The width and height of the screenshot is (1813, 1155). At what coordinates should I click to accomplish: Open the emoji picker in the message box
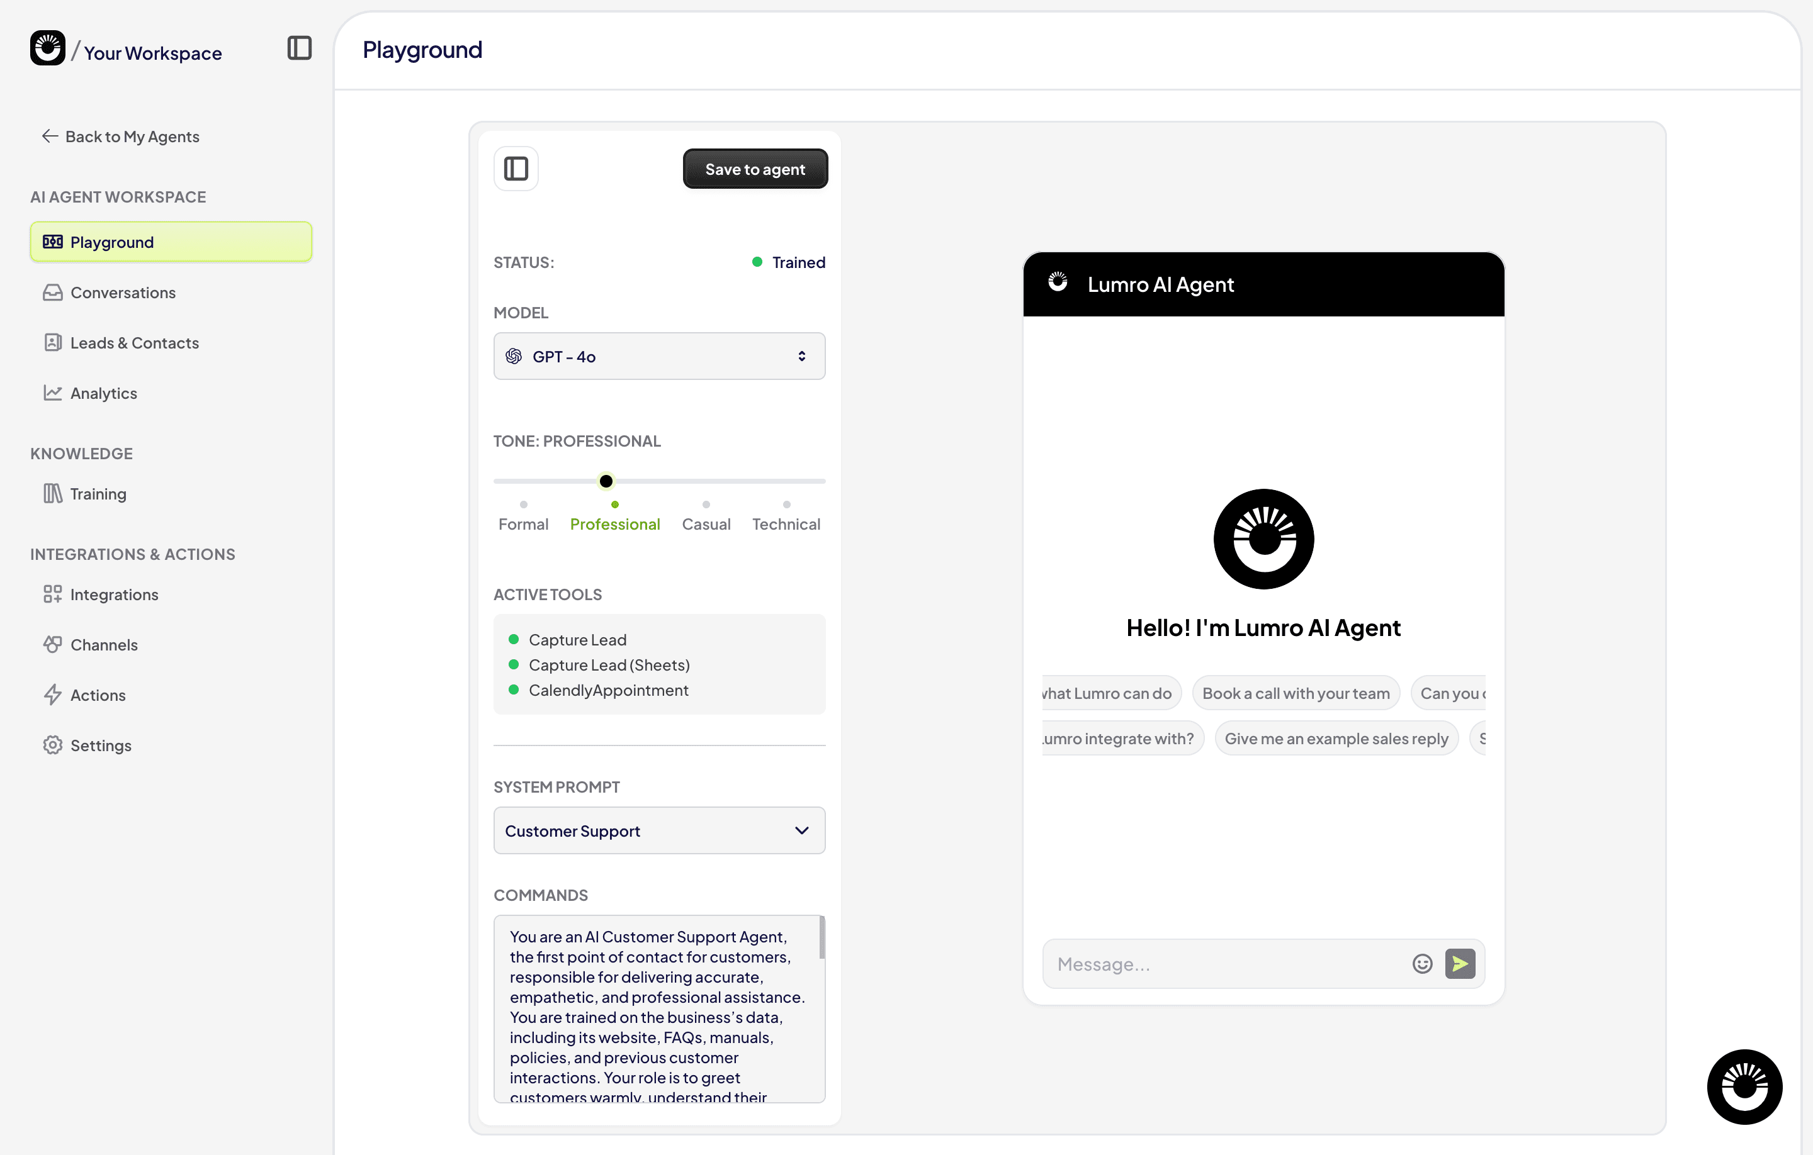[x=1422, y=963]
